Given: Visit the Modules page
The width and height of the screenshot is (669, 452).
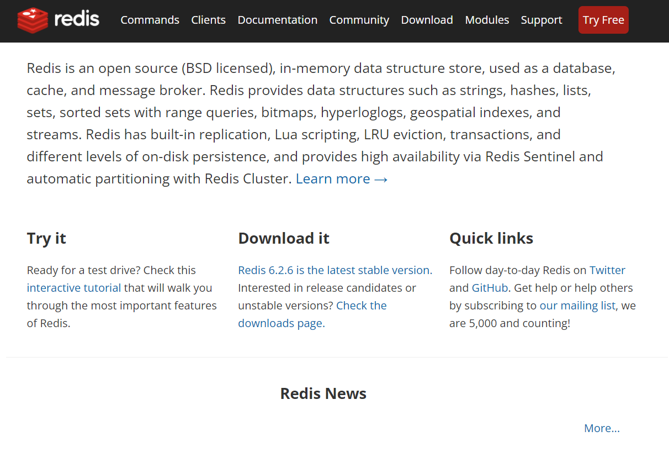Looking at the screenshot, I should 487,20.
